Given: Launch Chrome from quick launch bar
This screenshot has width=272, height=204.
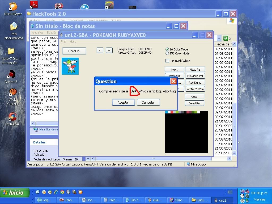Looking at the screenshot, I should click(x=62, y=192).
